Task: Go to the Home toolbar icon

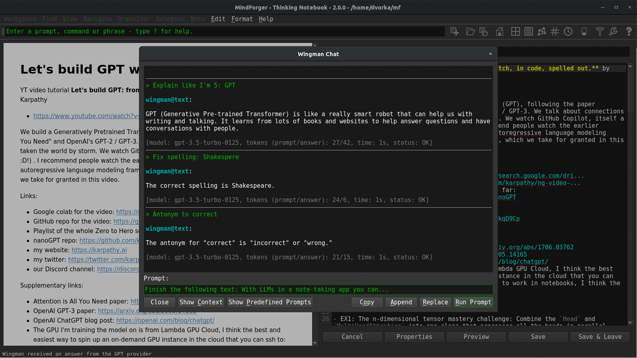Action: point(500,31)
